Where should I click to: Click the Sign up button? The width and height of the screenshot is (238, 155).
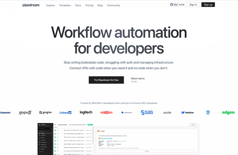[x=208, y=5]
